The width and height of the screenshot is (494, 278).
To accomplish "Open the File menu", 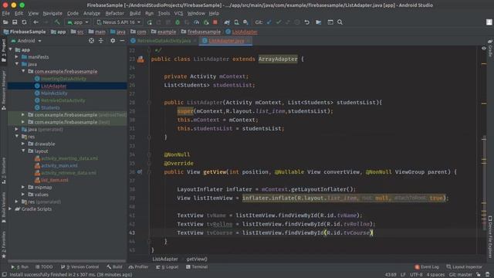I will click(x=6, y=13).
